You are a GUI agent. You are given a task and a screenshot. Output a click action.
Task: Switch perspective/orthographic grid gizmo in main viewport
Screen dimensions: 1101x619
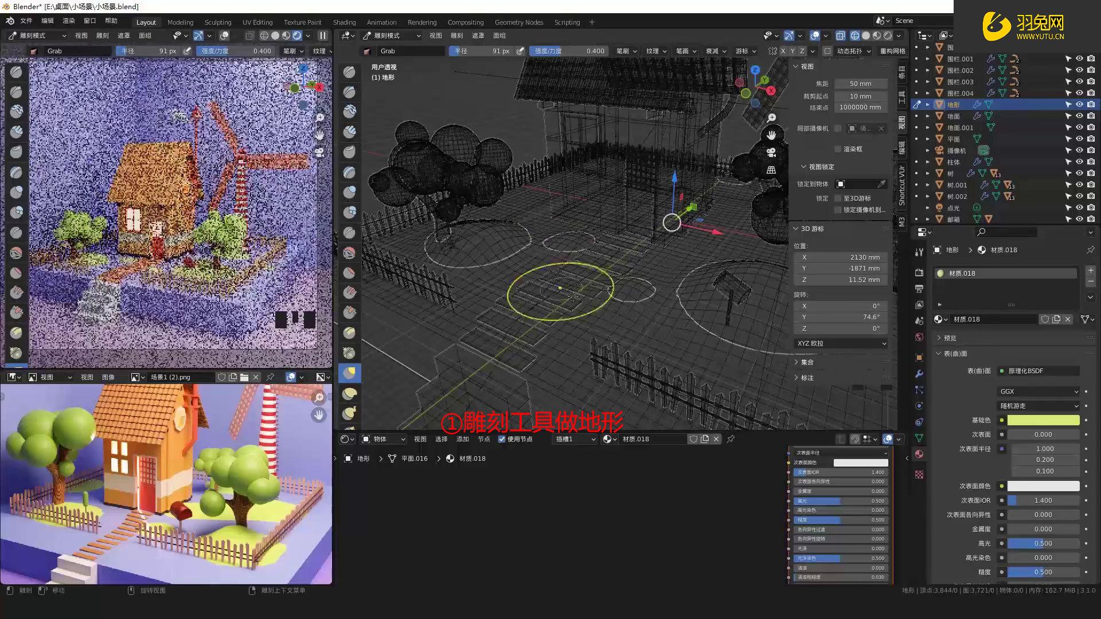[x=772, y=170]
